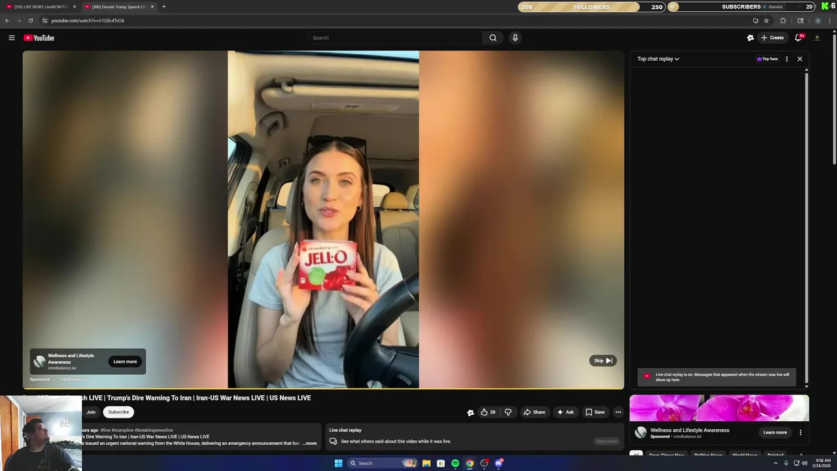Bookmark this page with the star
This screenshot has width=837, height=471.
pyautogui.click(x=766, y=20)
